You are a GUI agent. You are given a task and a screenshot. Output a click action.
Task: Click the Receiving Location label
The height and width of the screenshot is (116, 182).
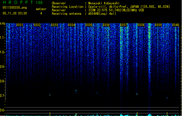tap(67, 7)
